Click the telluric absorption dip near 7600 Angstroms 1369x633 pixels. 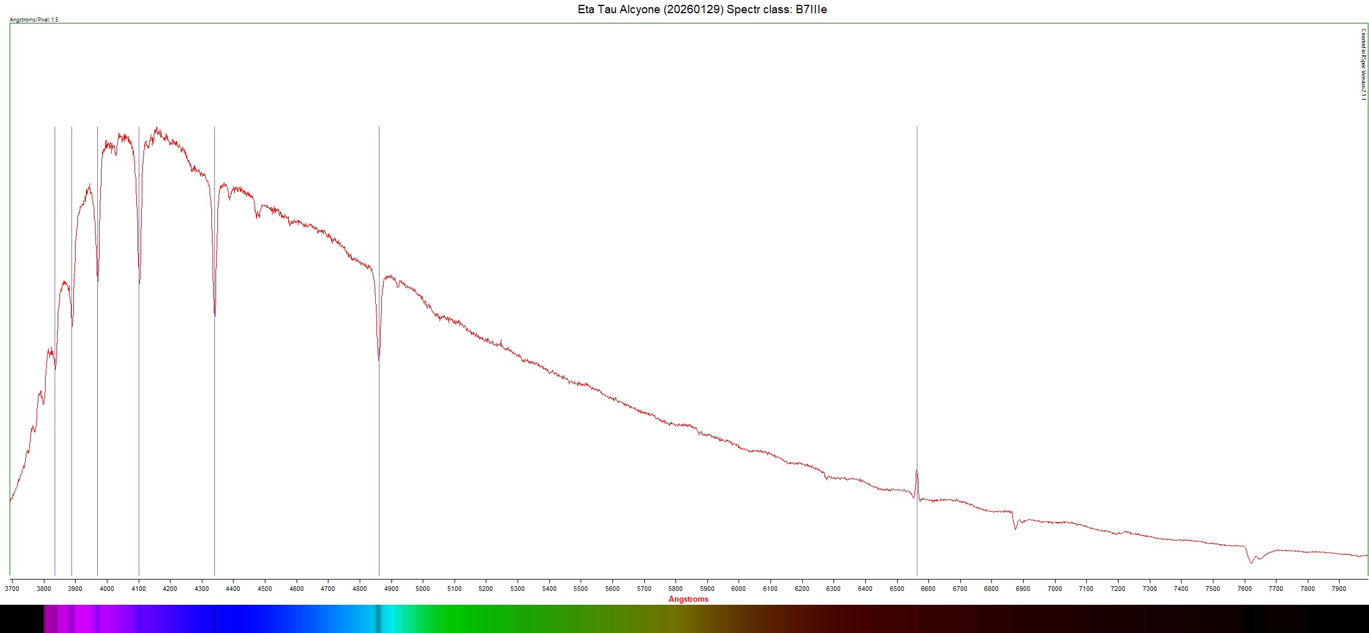click(x=1251, y=562)
